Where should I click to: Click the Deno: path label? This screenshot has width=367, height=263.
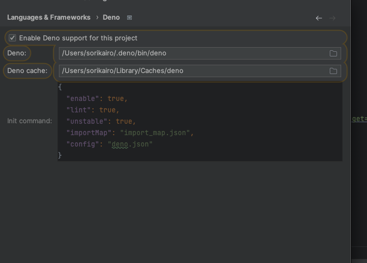[x=17, y=53]
